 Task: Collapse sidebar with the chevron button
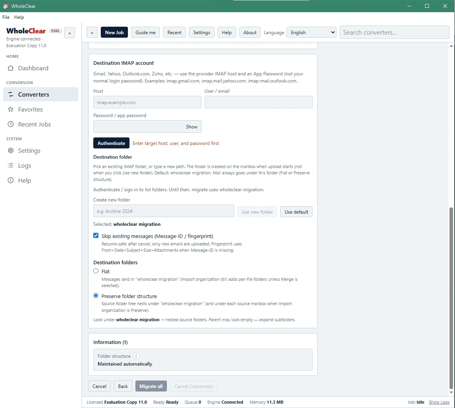point(70,33)
